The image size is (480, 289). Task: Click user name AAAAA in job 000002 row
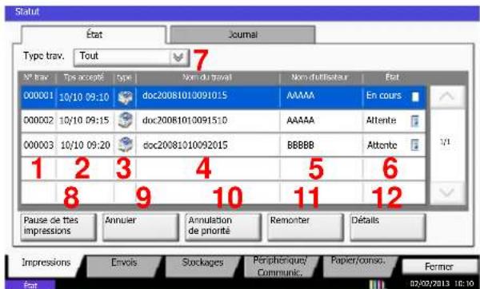click(x=300, y=121)
